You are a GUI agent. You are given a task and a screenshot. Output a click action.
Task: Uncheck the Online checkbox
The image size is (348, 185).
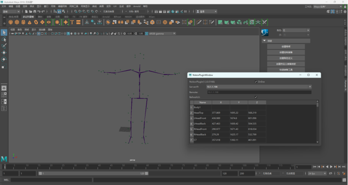256,82
